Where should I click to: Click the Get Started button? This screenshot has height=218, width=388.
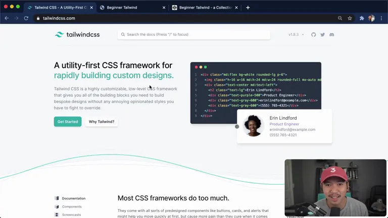coord(68,122)
